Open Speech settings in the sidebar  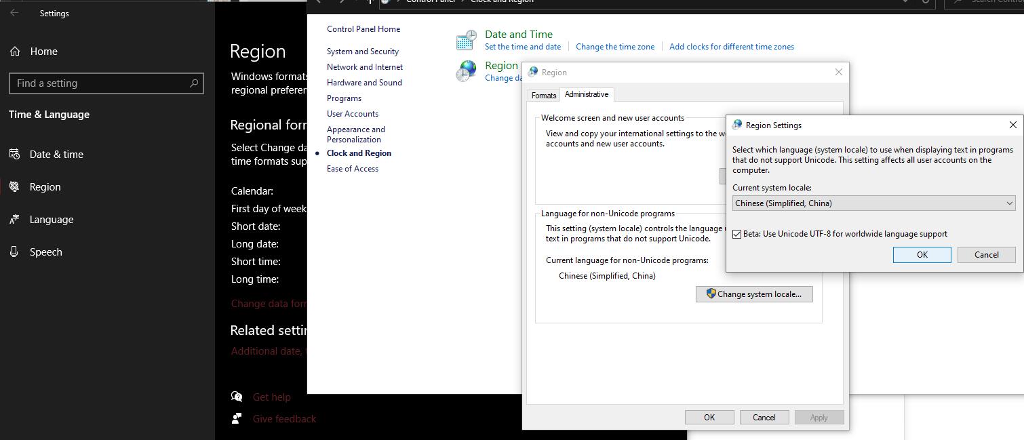(x=45, y=252)
